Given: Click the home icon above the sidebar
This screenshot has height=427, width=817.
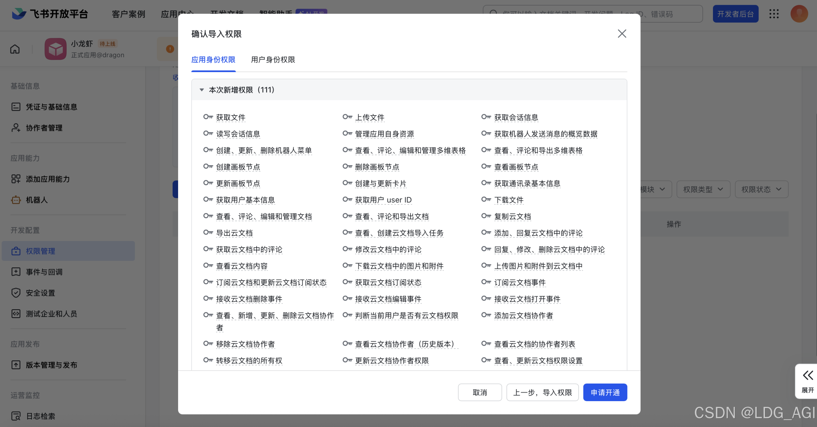Looking at the screenshot, I should pyautogui.click(x=14, y=49).
